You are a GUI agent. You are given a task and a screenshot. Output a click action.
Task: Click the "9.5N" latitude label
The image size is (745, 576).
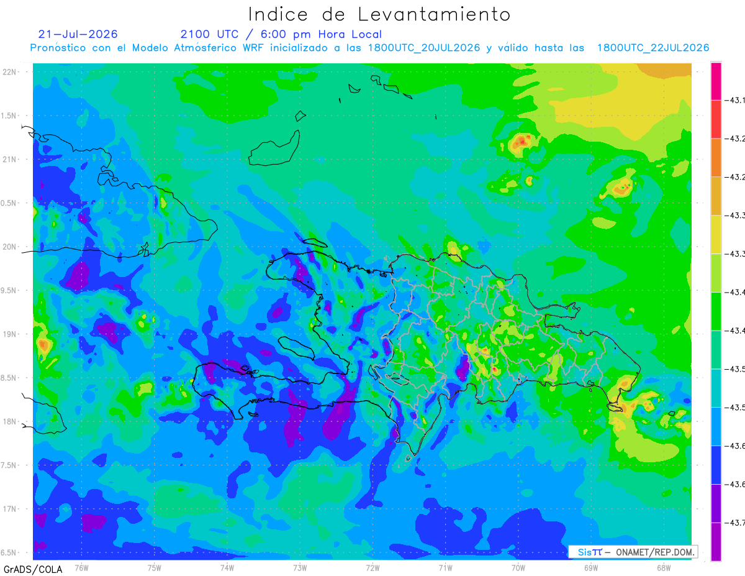click(x=9, y=290)
